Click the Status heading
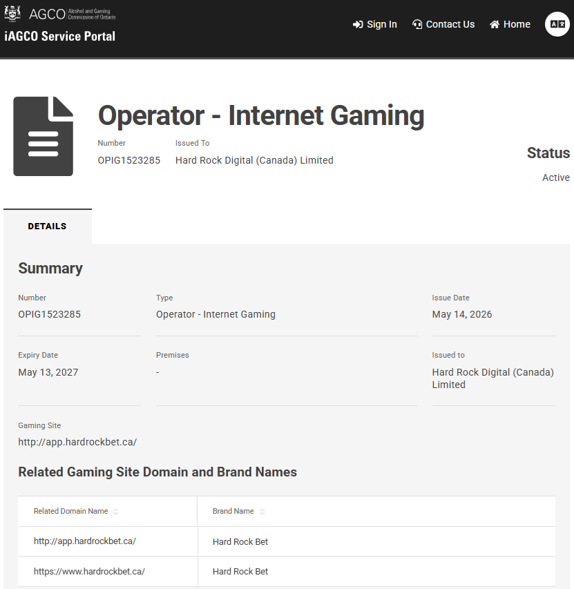This screenshot has height=589, width=574. [x=548, y=153]
